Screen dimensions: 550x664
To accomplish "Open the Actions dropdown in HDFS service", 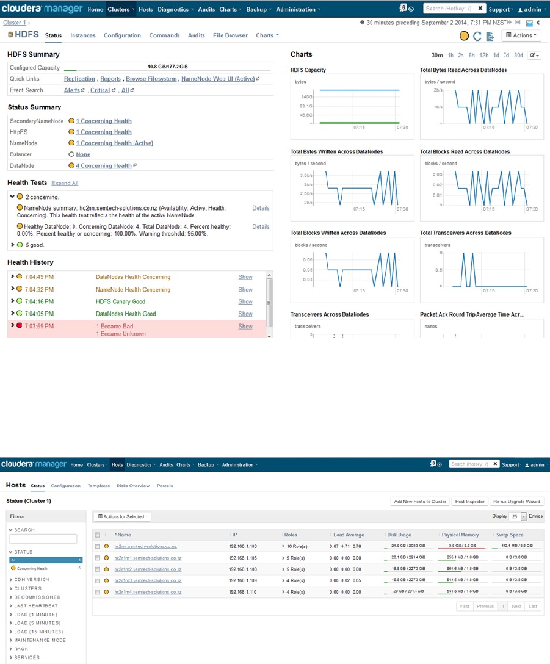I will [x=521, y=35].
